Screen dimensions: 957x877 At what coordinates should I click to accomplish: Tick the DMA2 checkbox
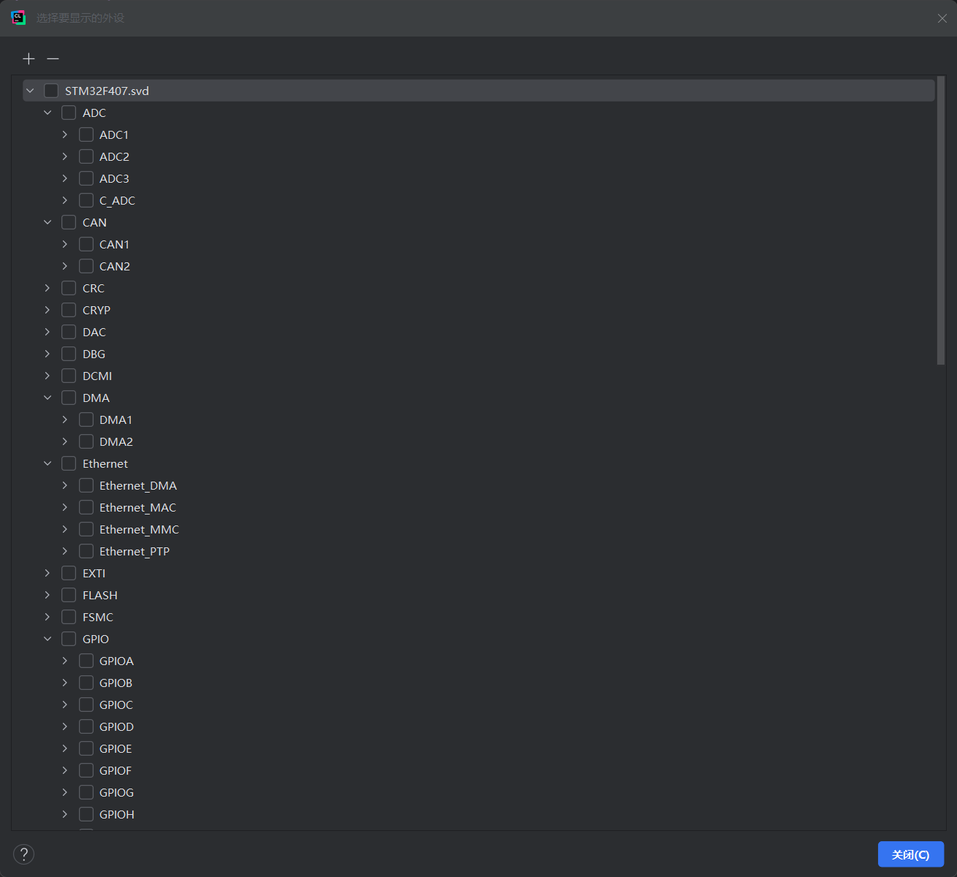[x=86, y=441]
